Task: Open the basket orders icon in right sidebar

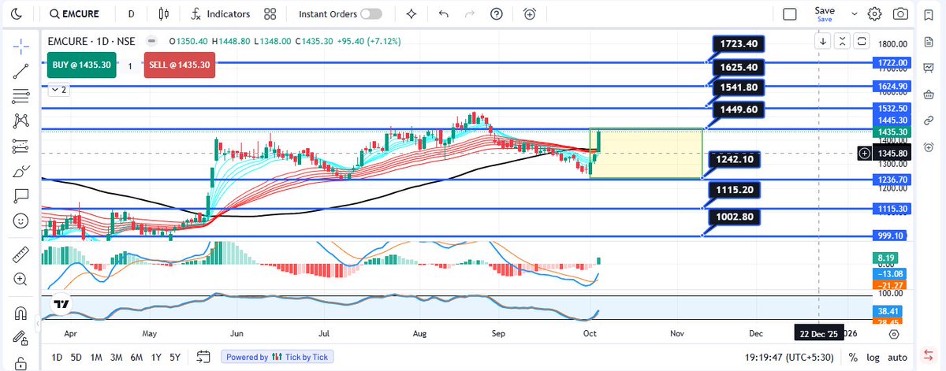Action: point(929,95)
